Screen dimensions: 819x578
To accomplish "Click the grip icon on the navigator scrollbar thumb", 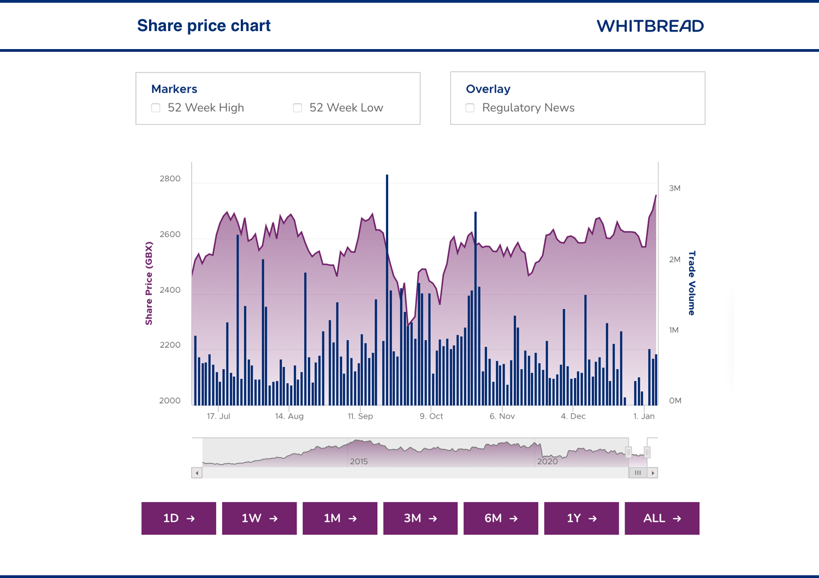I will click(638, 472).
